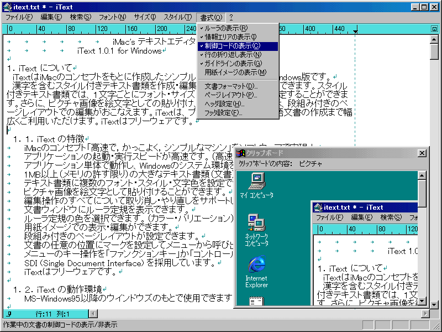
Task: Click マイ コンピュータ icon in clipboard picture
Action: pos(256,185)
